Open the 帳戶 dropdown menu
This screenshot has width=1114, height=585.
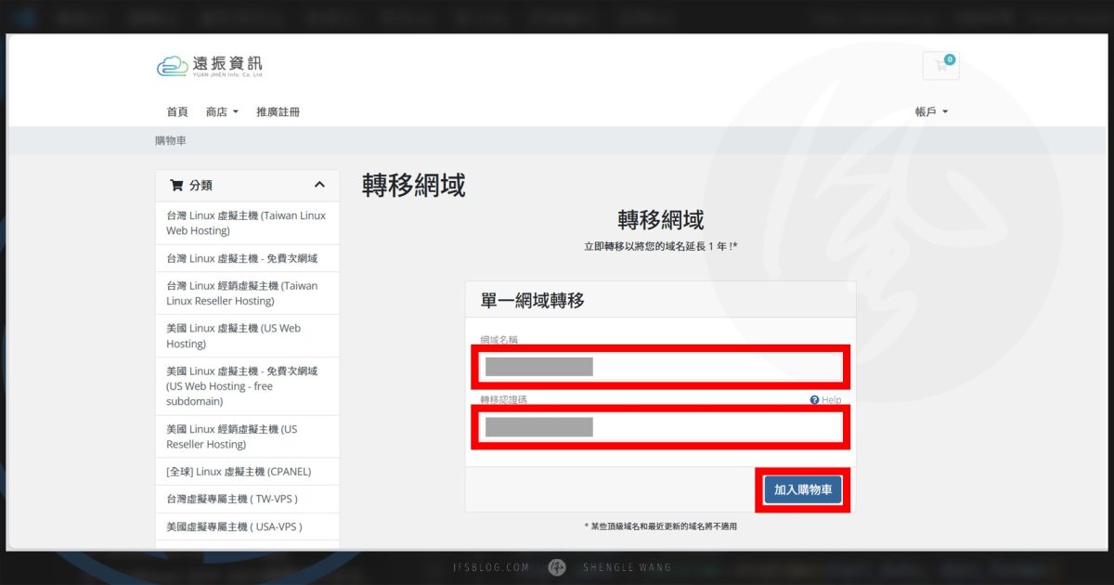click(x=931, y=111)
